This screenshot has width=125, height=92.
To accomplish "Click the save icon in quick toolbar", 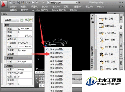I will click(19, 3).
